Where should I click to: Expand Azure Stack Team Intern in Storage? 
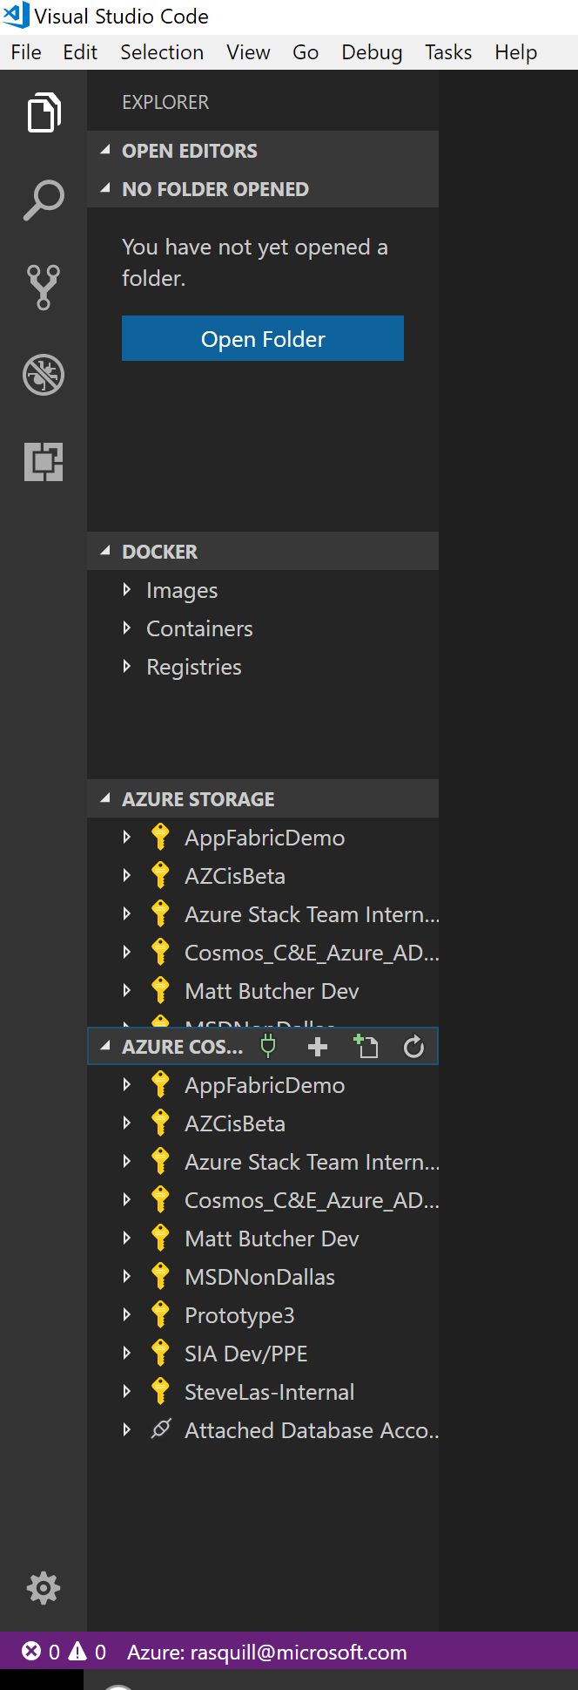pos(127,913)
